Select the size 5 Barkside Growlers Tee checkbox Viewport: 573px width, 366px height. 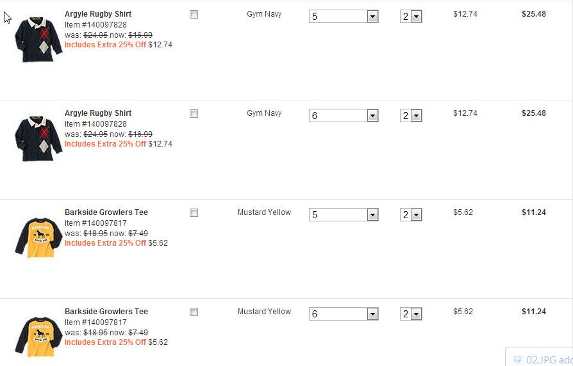click(x=194, y=213)
